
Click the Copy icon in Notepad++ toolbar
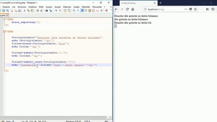(x=28, y=11)
